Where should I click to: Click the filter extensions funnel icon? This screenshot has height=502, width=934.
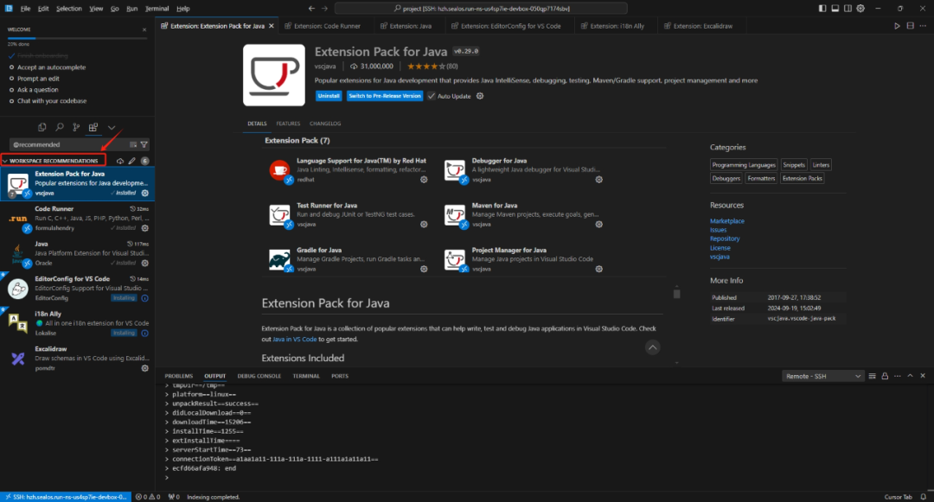click(144, 144)
